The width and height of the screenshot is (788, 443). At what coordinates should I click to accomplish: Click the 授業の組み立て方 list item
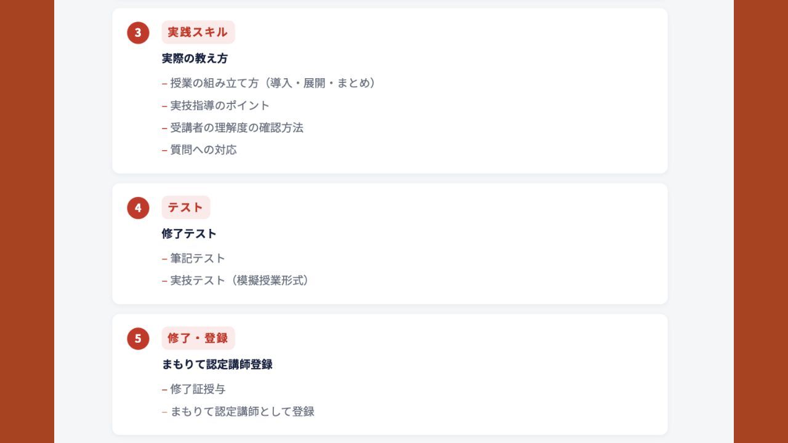tap(273, 83)
